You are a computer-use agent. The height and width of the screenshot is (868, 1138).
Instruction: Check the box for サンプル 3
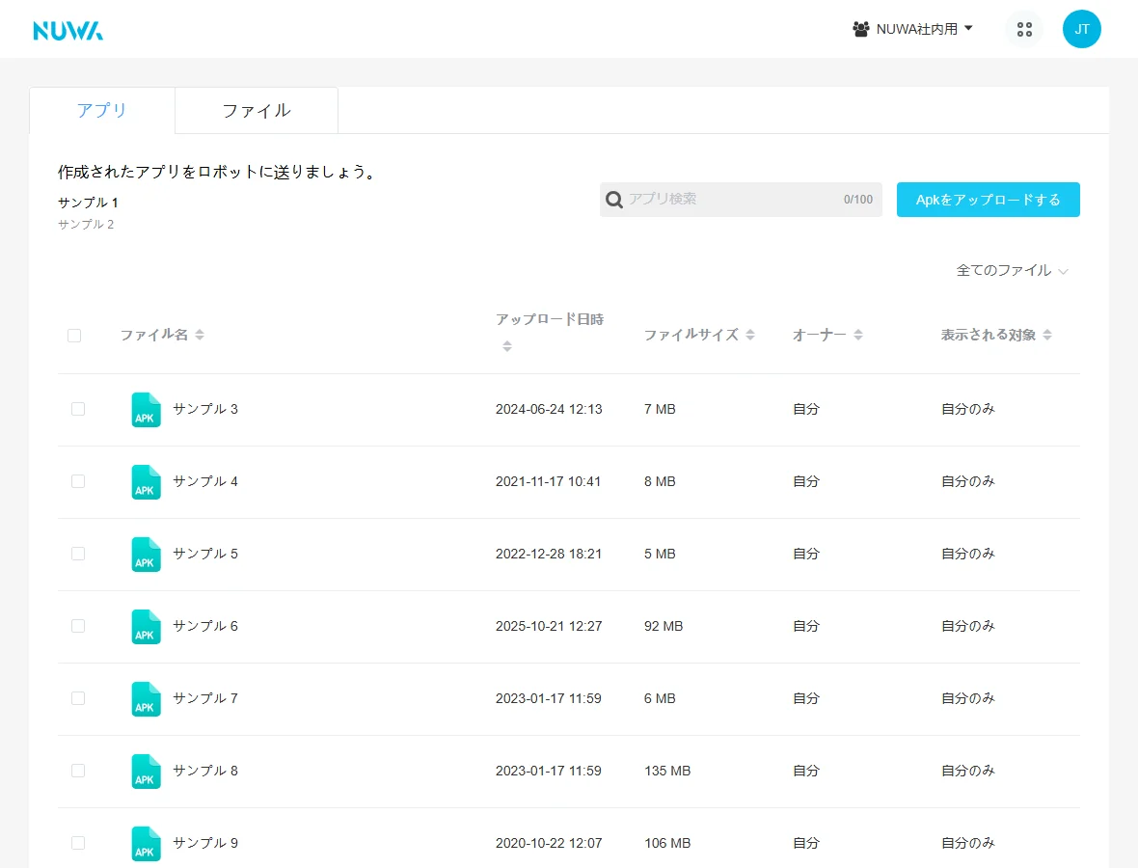78,409
